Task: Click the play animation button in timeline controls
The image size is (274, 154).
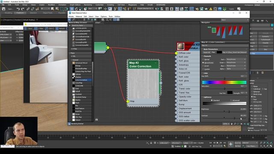Action: pyautogui.click(x=217, y=143)
